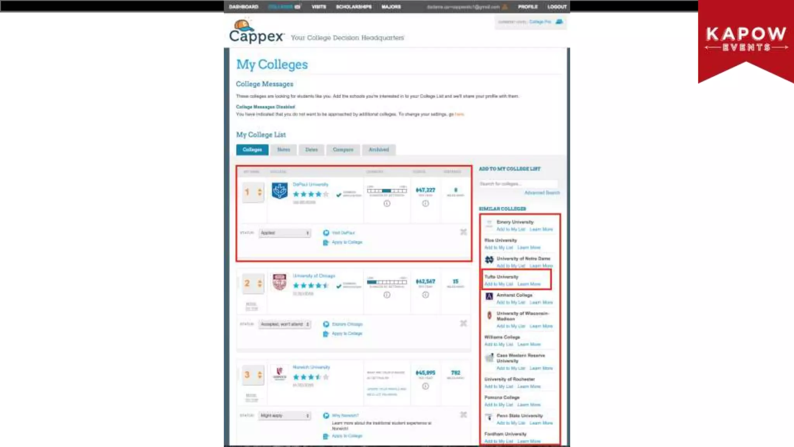Screen dimensions: 794x447
Task: Click the Why Norwich chat bubble icon
Action: 326,416
